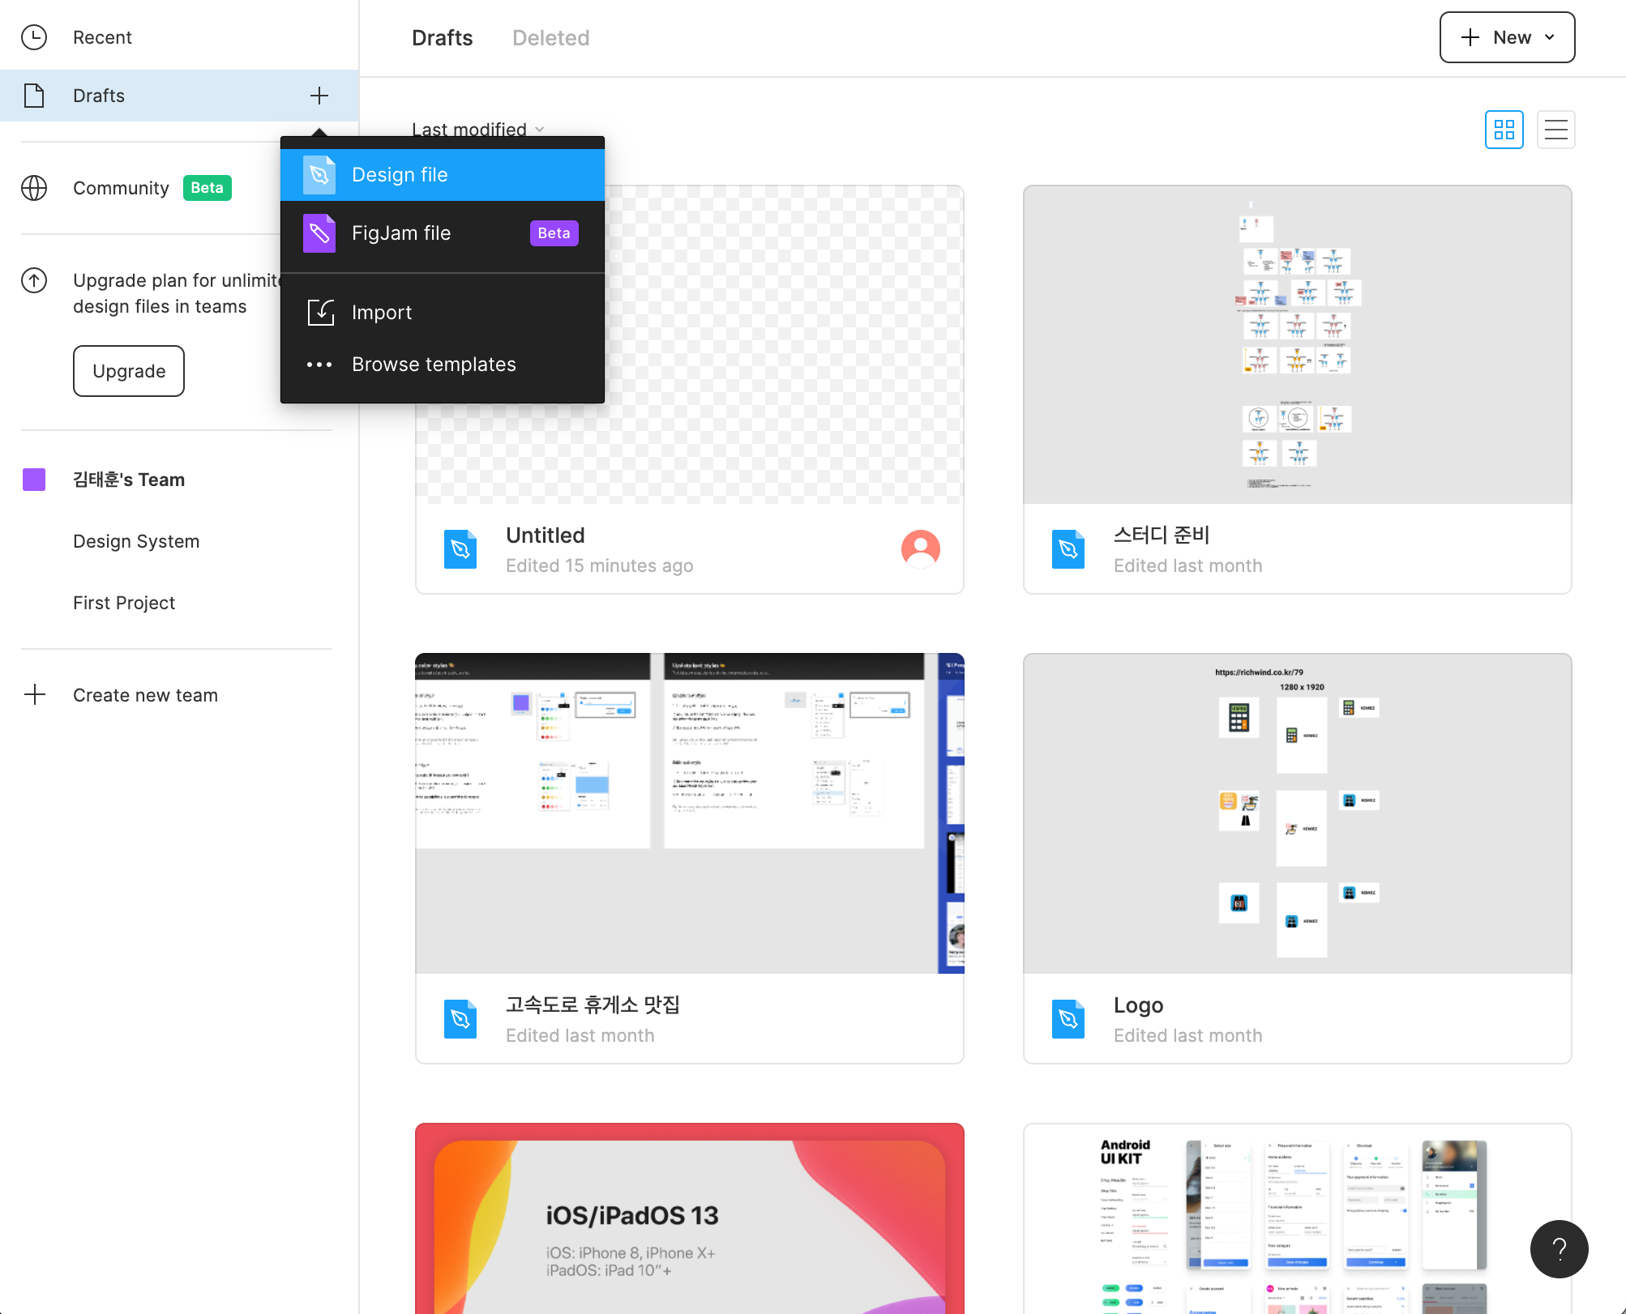
Task: Click the plus icon beside Create new team
Action: [35, 695]
